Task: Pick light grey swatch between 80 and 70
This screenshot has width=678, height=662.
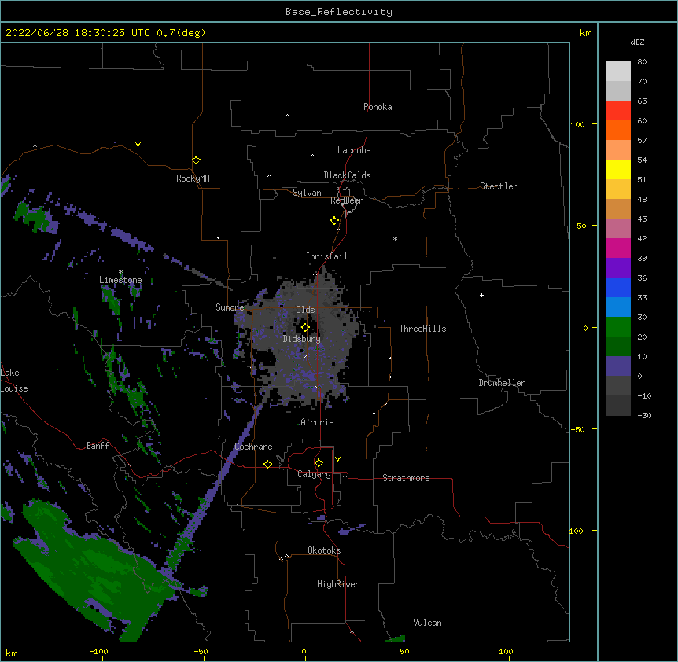Action: [x=618, y=72]
